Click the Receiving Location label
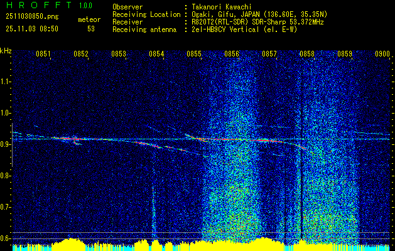 146,14
